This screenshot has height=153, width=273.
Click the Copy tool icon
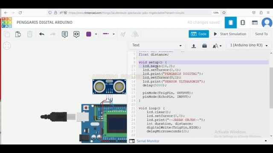[x=7, y=34]
